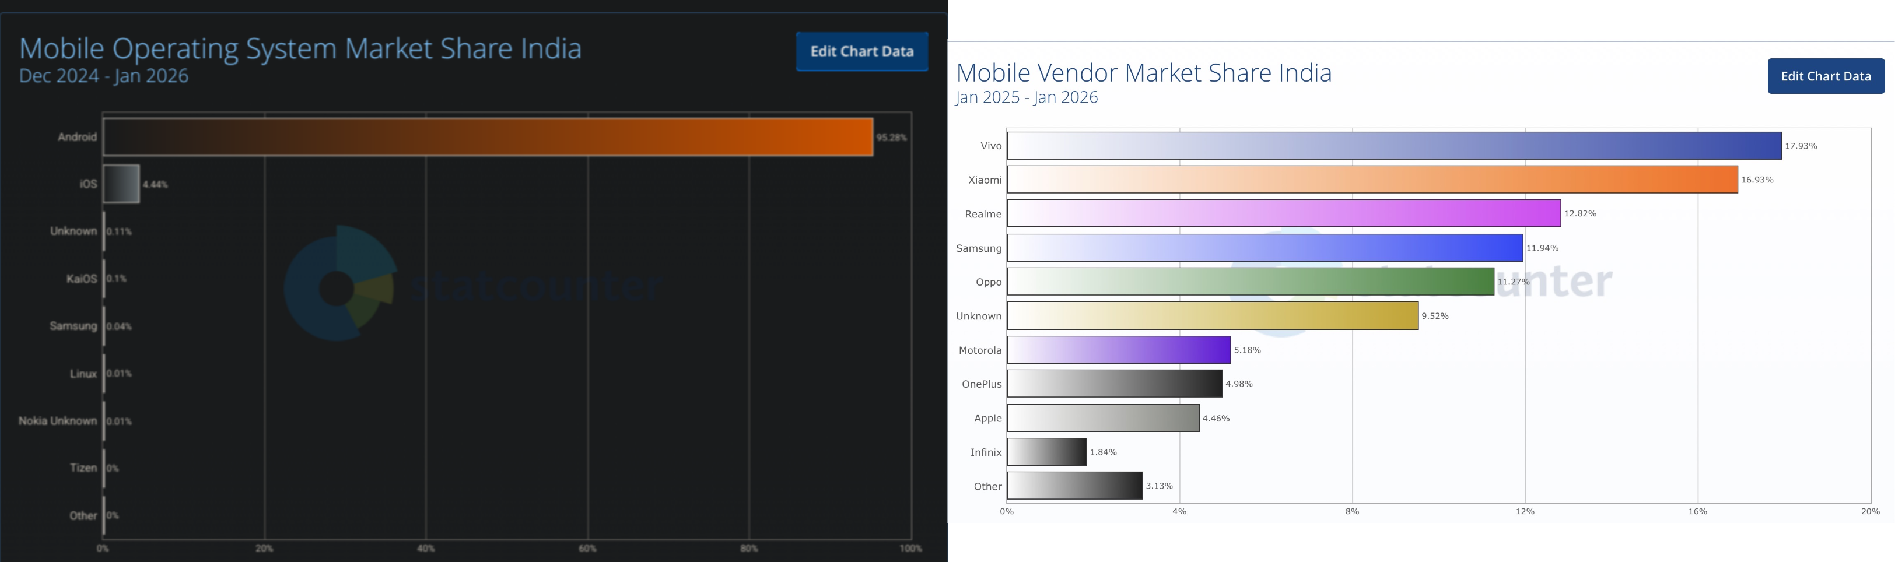
Task: Click the 11.94% value in the Vendor chart
Action: coord(1543,248)
